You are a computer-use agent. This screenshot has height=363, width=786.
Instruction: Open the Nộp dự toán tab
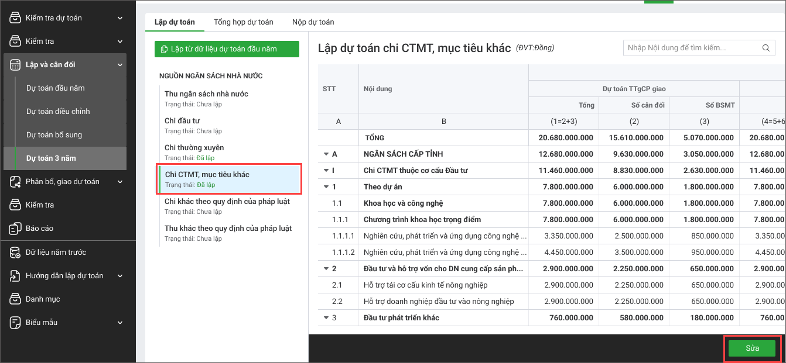point(313,22)
